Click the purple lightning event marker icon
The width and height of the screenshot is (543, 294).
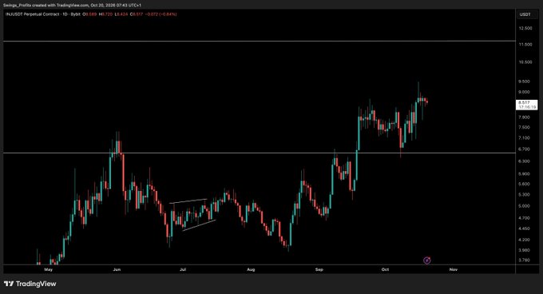(x=427, y=260)
